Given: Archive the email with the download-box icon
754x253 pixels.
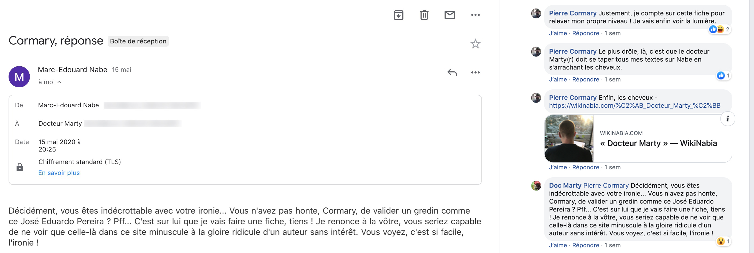Looking at the screenshot, I should coord(398,15).
